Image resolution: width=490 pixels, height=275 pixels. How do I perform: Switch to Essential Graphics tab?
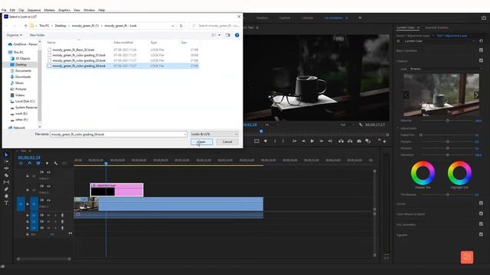[x=436, y=27]
